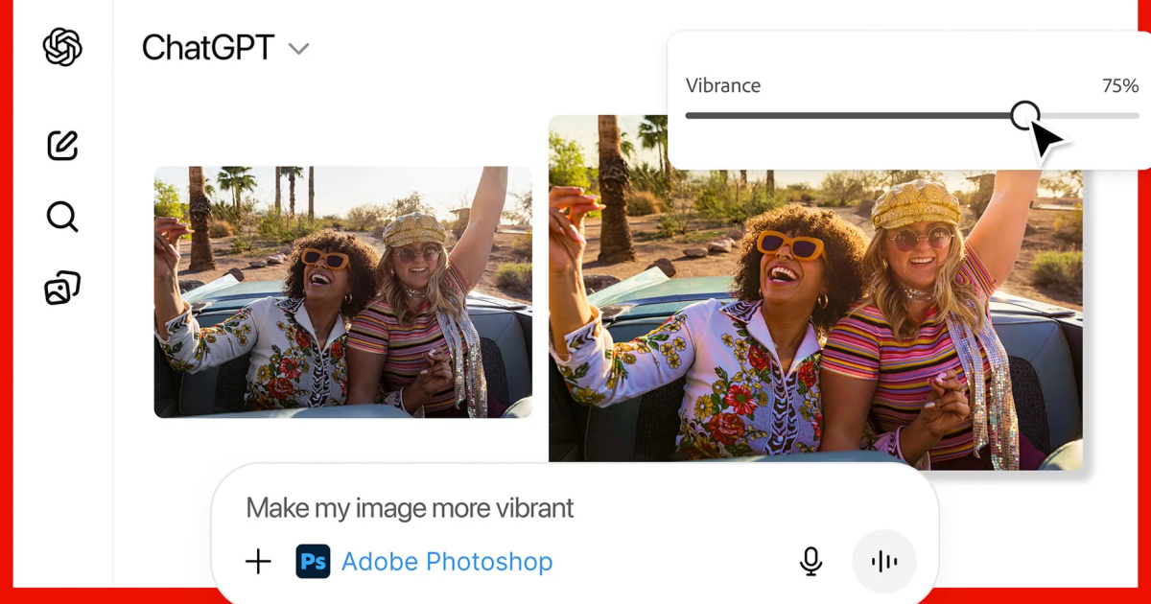Start a new chat with compose icon
The image size is (1151, 604).
(x=62, y=146)
